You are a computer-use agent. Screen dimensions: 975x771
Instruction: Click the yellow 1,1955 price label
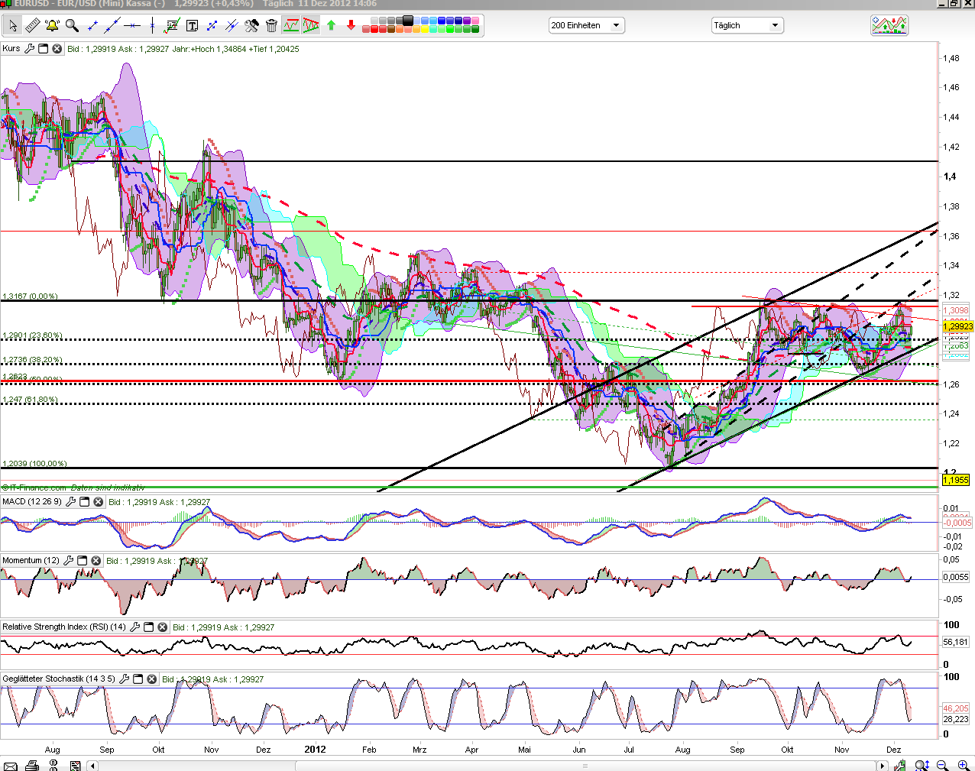point(955,480)
